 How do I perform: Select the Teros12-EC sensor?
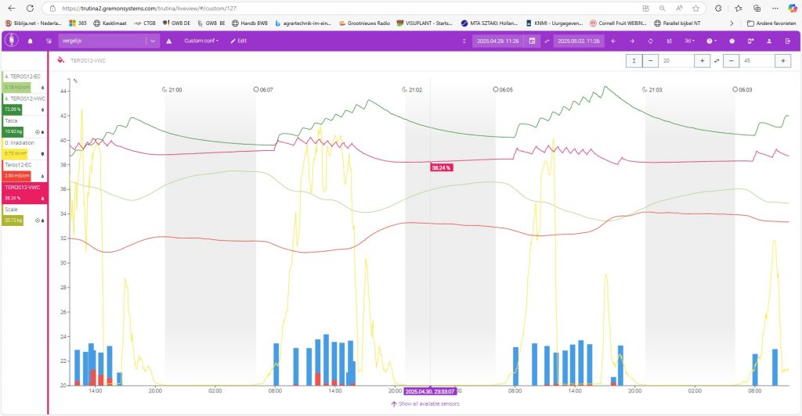click(24, 170)
